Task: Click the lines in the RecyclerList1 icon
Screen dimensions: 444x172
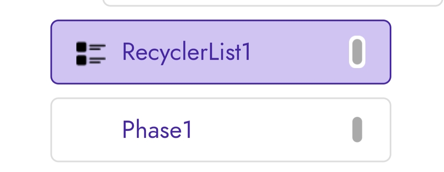Action: tap(97, 53)
